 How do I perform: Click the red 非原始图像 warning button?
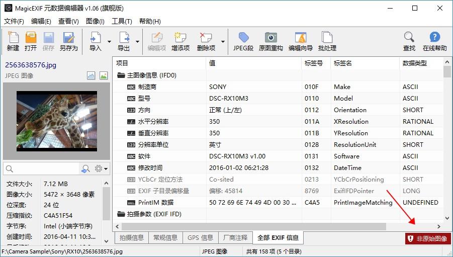pos(428,238)
